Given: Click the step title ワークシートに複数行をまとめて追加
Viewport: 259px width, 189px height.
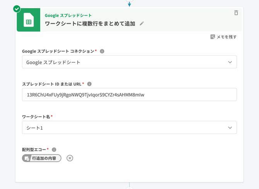Looking at the screenshot, I should pyautogui.click(x=90, y=24).
